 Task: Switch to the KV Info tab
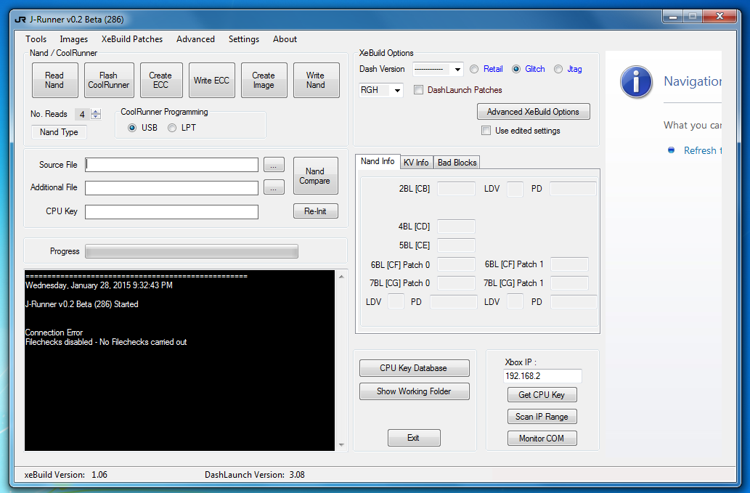click(x=416, y=163)
